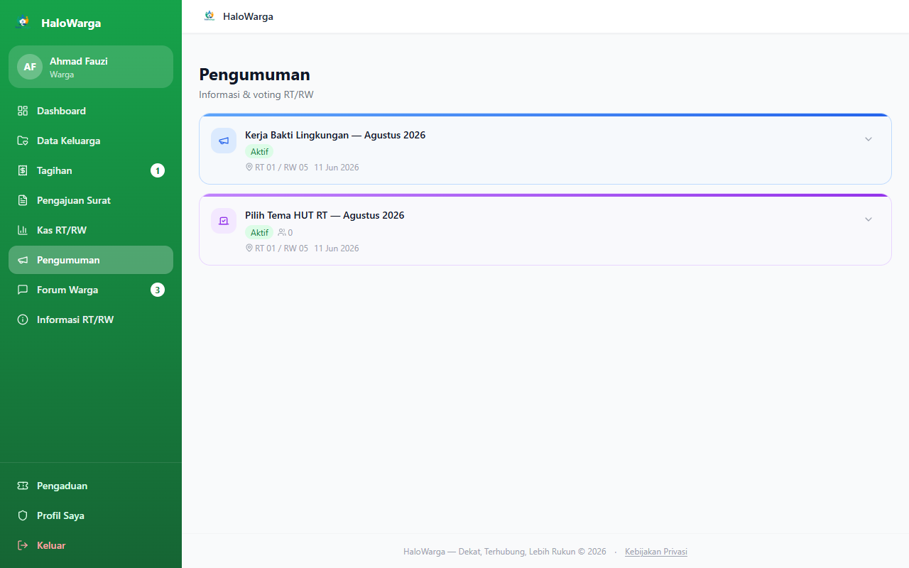Click the HaloWarga logo in the sidebar
Viewport: 909px width, 568px height.
coord(23,22)
